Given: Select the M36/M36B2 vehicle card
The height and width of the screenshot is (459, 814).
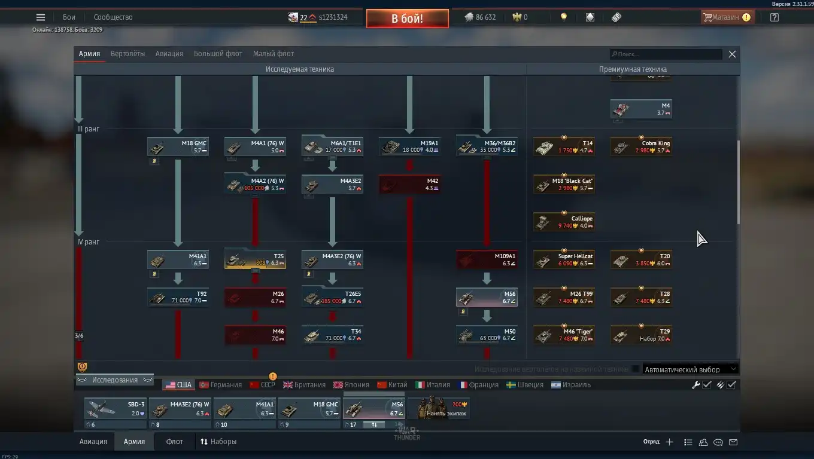Looking at the screenshot, I should pyautogui.click(x=487, y=147).
